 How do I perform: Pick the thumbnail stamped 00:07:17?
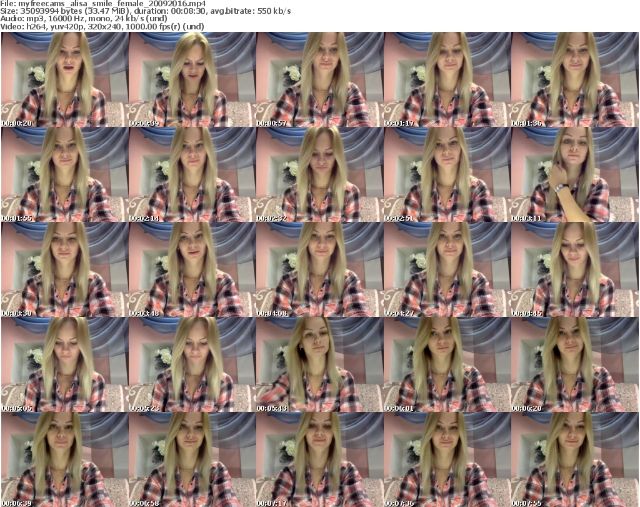tap(319, 459)
